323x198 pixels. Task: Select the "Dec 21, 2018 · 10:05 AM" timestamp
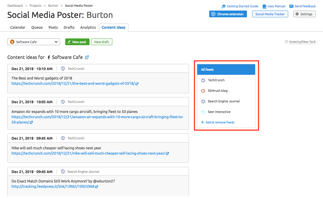(32, 102)
